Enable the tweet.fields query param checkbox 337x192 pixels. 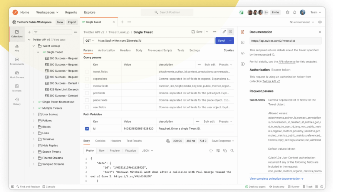[87, 72]
